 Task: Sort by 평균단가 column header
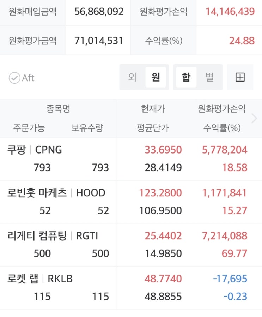point(153,128)
